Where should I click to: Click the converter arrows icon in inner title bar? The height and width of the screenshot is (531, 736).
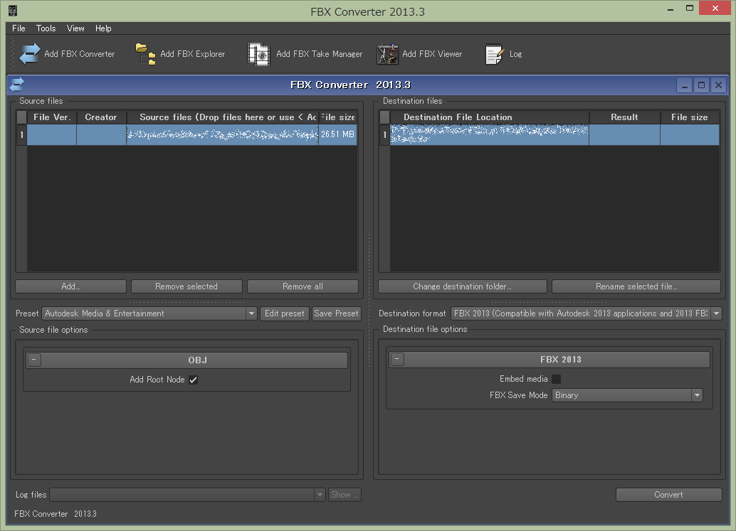tap(17, 85)
